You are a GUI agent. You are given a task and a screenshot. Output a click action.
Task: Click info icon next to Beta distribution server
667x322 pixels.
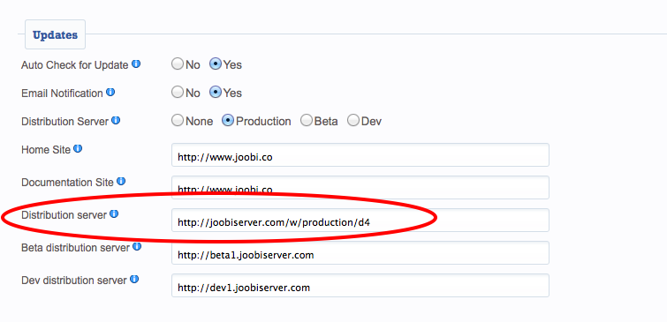click(x=137, y=246)
